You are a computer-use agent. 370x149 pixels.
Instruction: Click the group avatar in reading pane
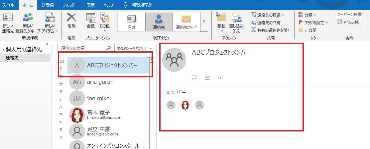[174, 60]
